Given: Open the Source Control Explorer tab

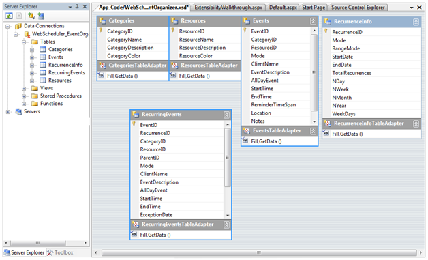Looking at the screenshot, I should coord(358,8).
